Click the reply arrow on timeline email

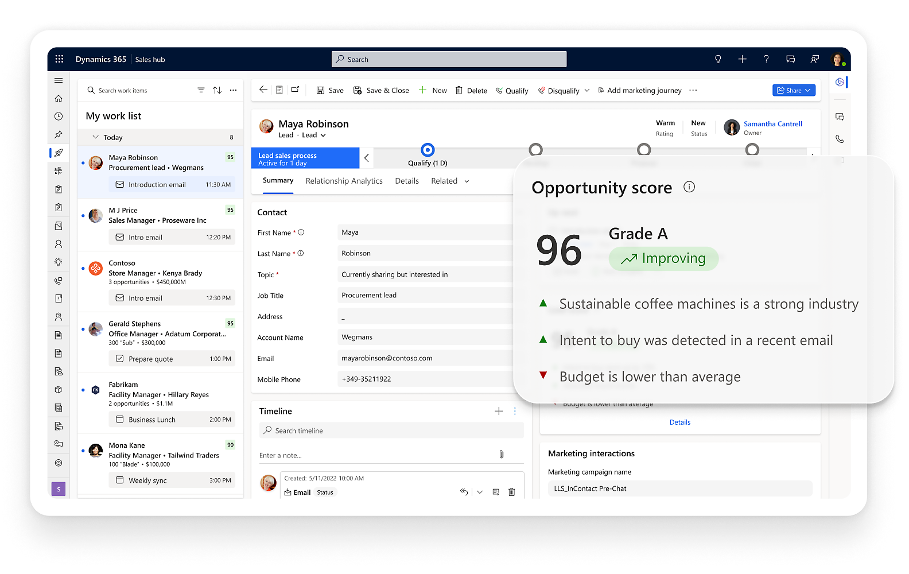(464, 492)
